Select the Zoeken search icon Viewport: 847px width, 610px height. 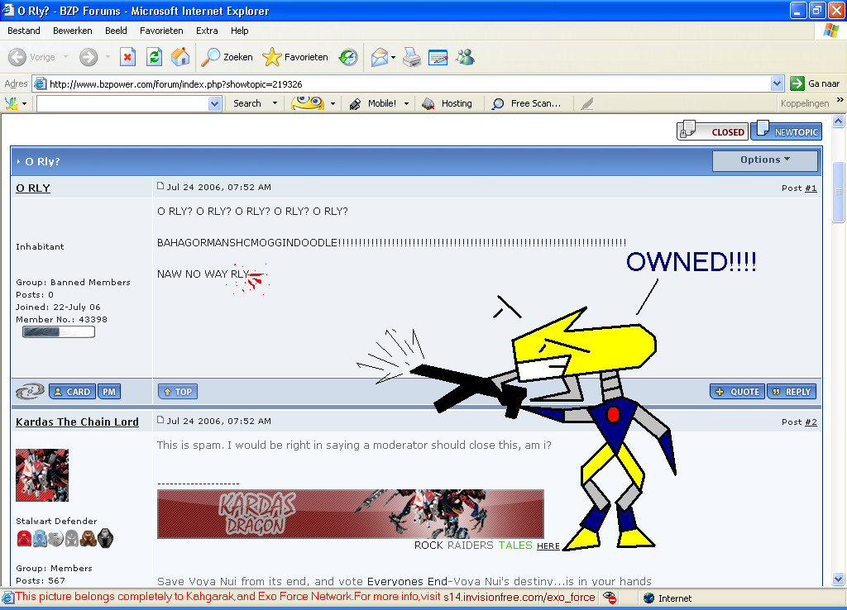pyautogui.click(x=209, y=57)
